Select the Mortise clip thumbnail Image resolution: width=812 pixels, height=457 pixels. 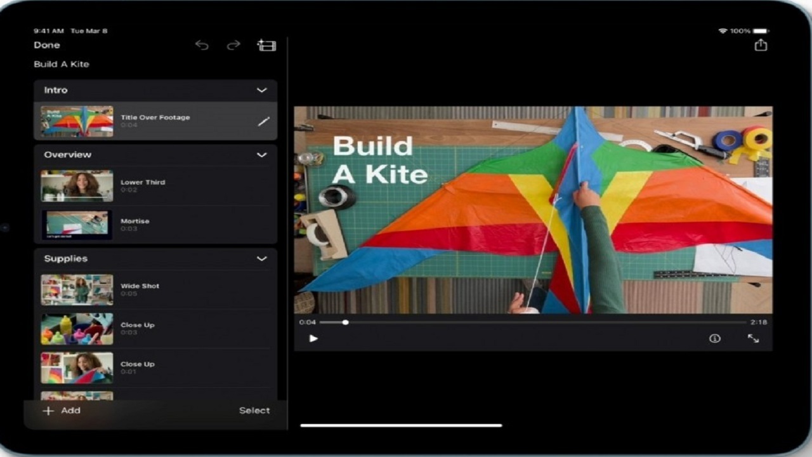pos(77,225)
